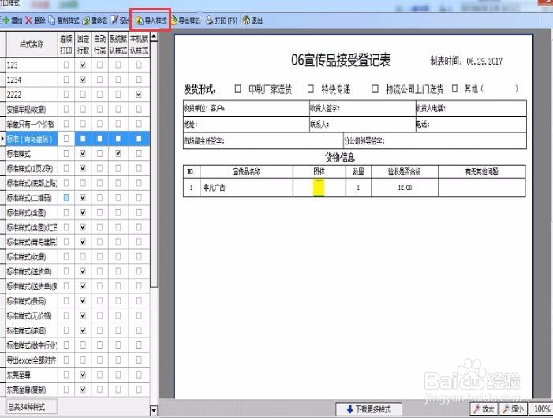This screenshot has height=418, width=553.
Task: Toggle 本机默认样式 checkbox for 标准样式(详细)
Action: [x=139, y=330]
